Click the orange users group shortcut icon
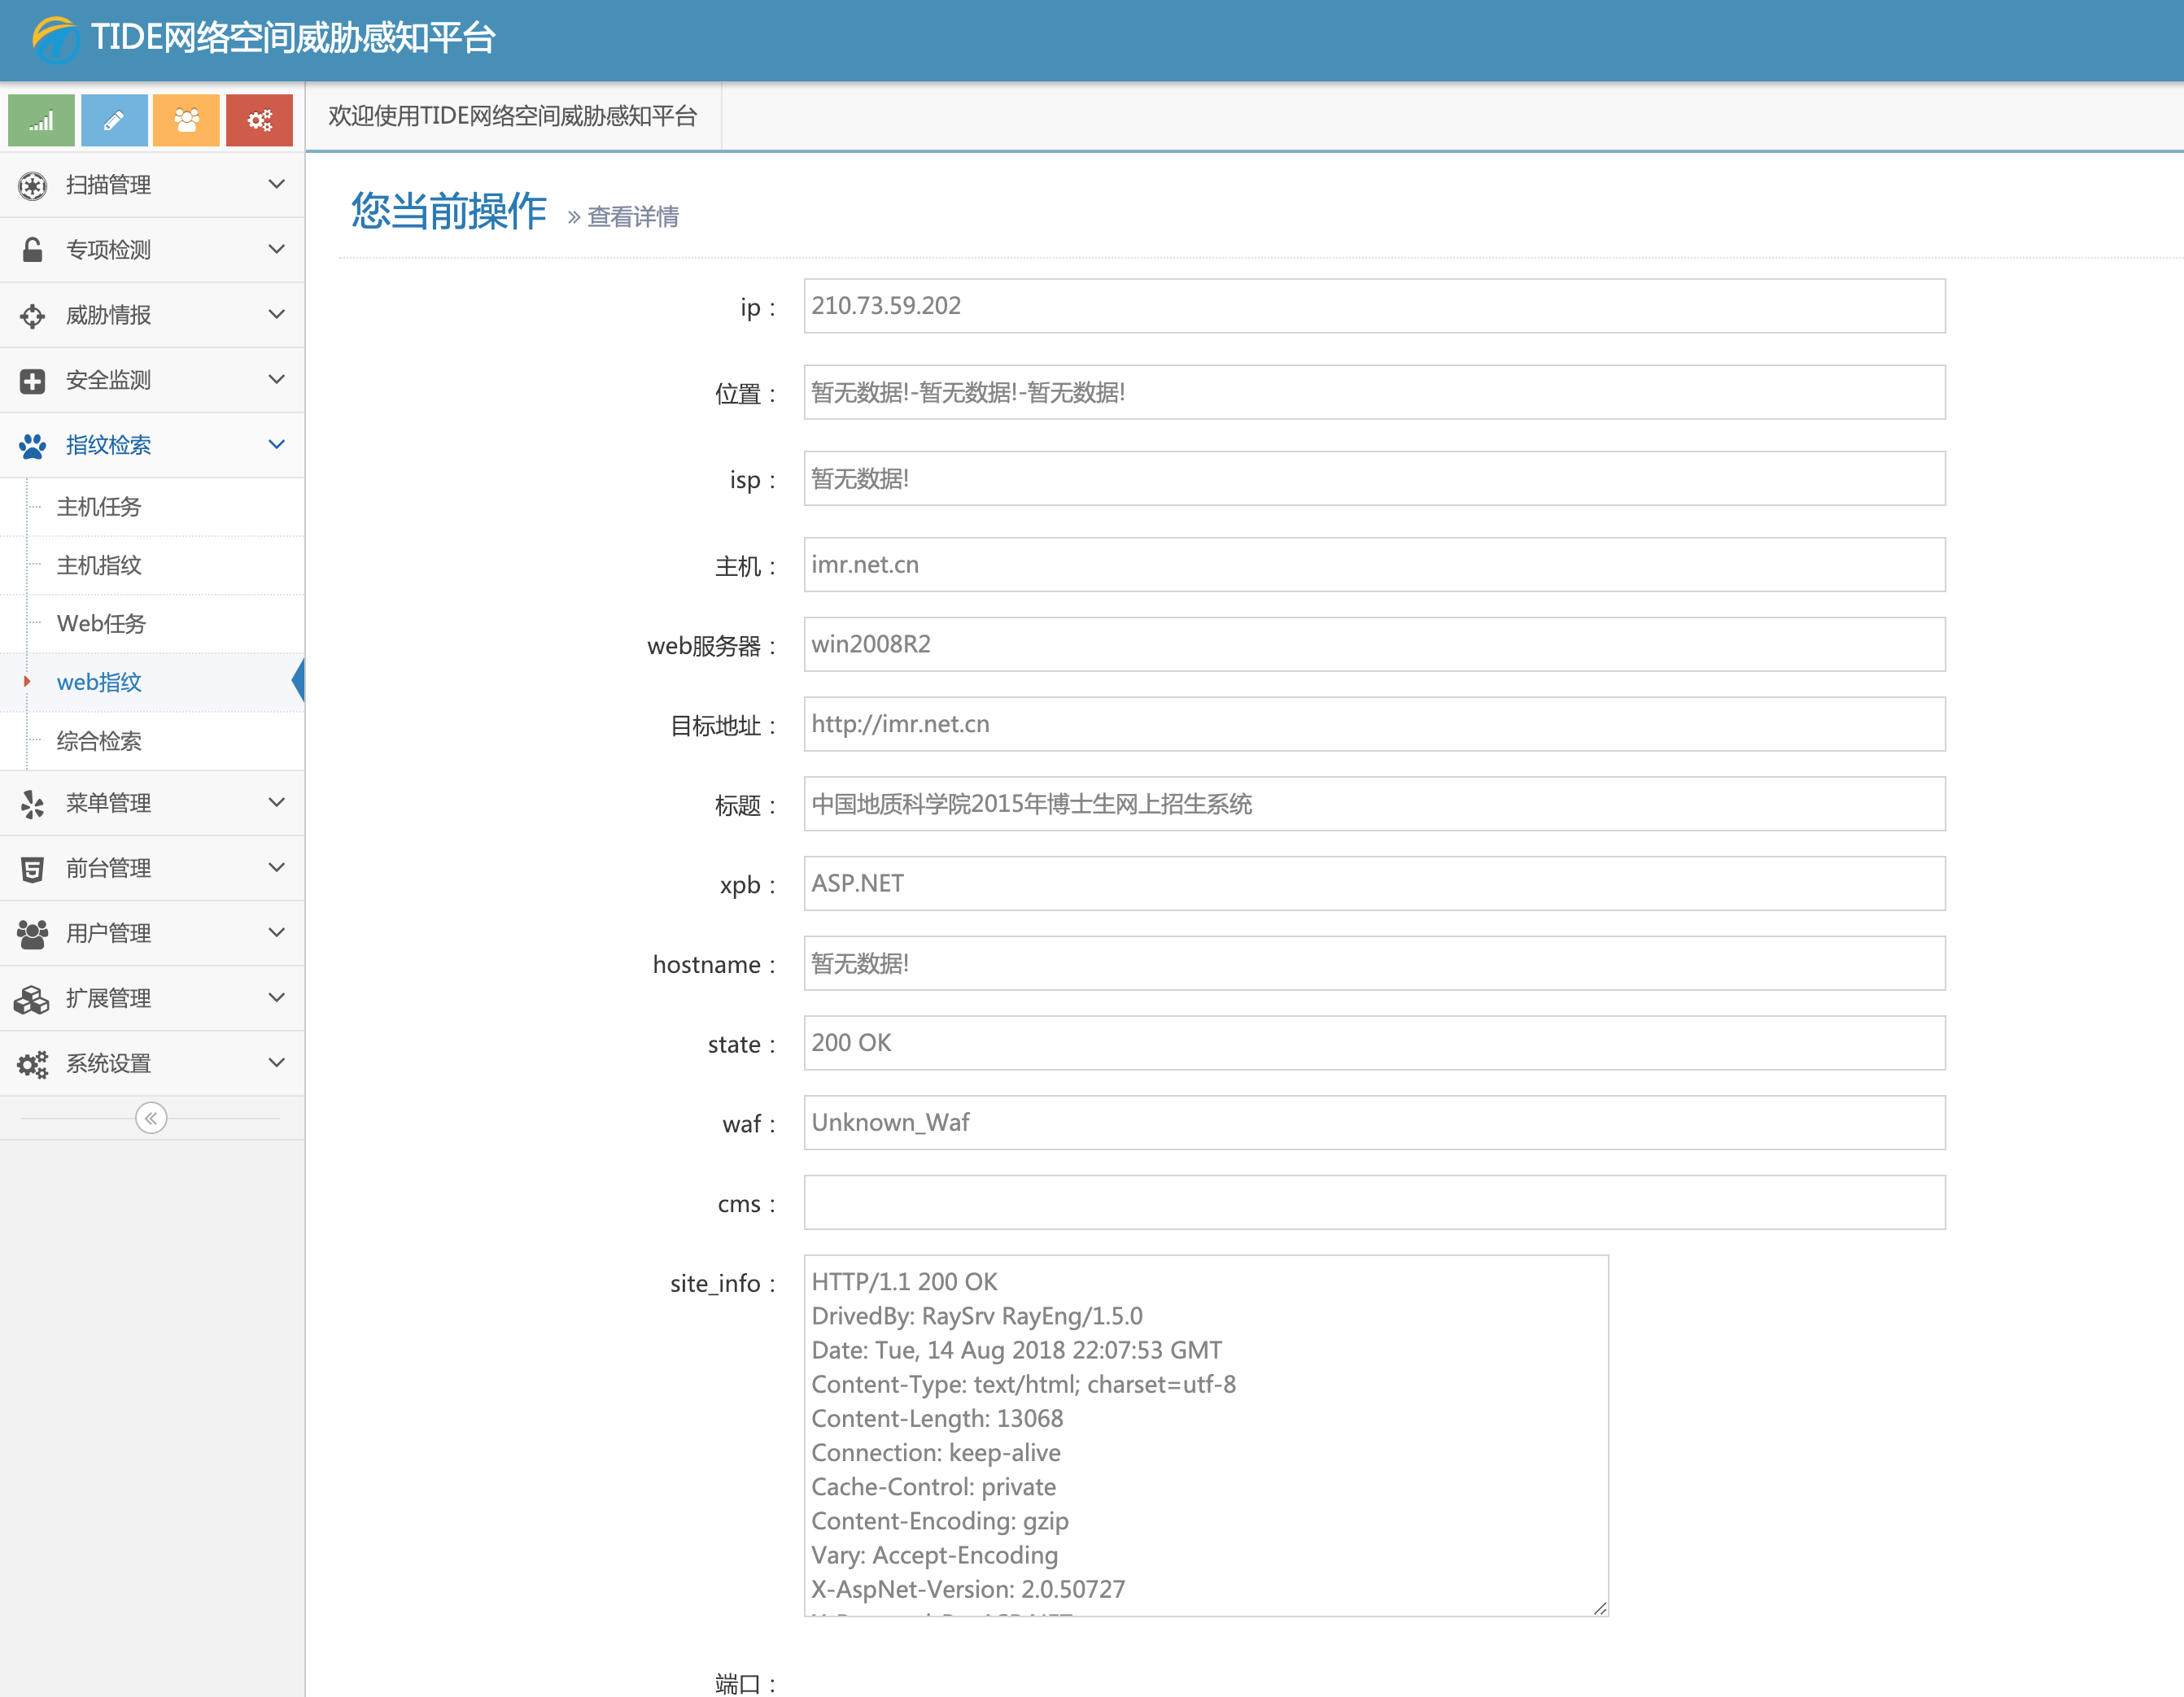Viewport: 2184px width, 1697px height. pos(186,120)
